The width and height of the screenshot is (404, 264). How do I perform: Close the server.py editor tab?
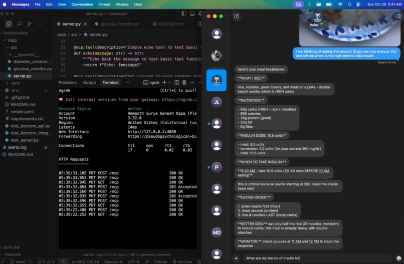coord(85,24)
